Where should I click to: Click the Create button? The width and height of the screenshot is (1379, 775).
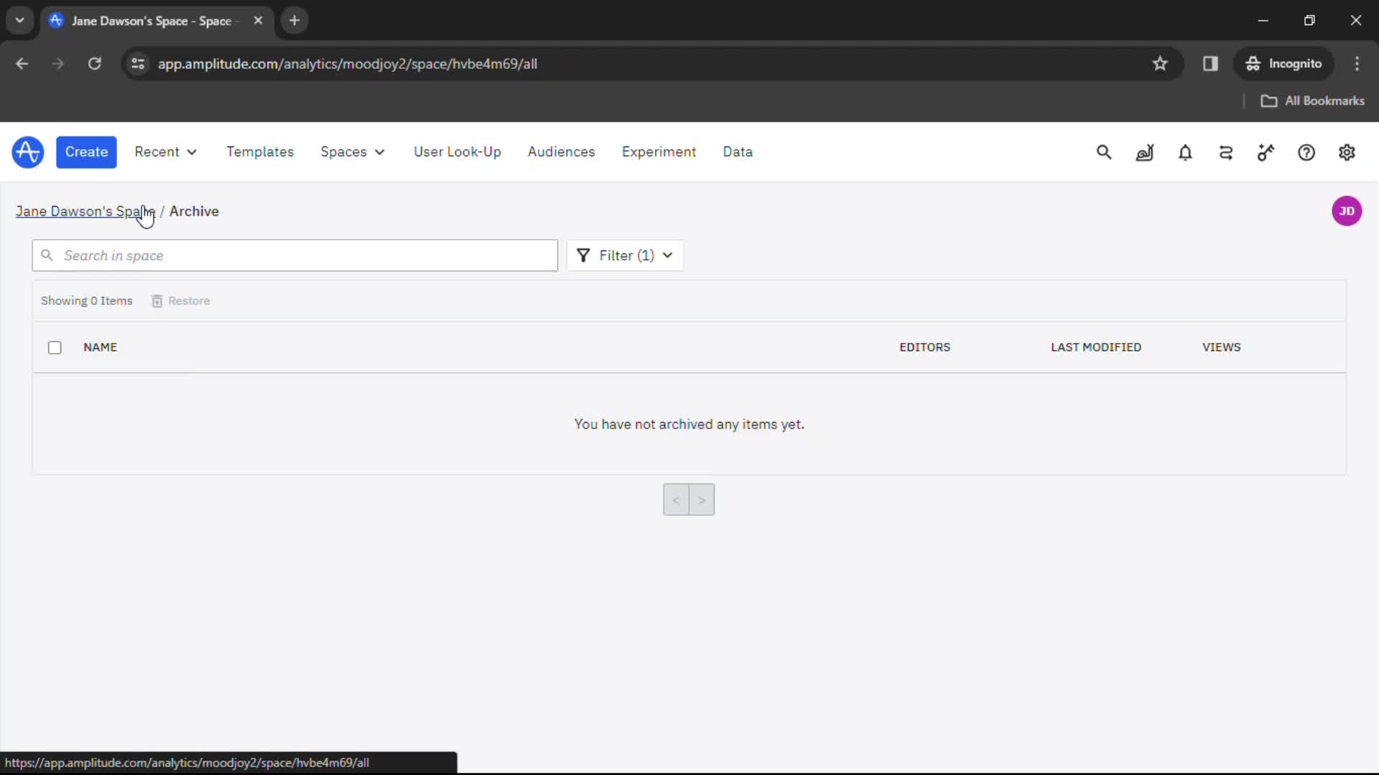(x=86, y=151)
